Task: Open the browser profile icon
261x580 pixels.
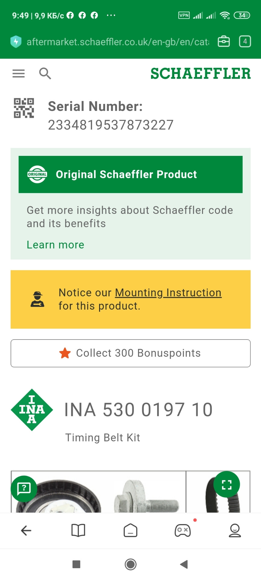Action: click(x=235, y=530)
